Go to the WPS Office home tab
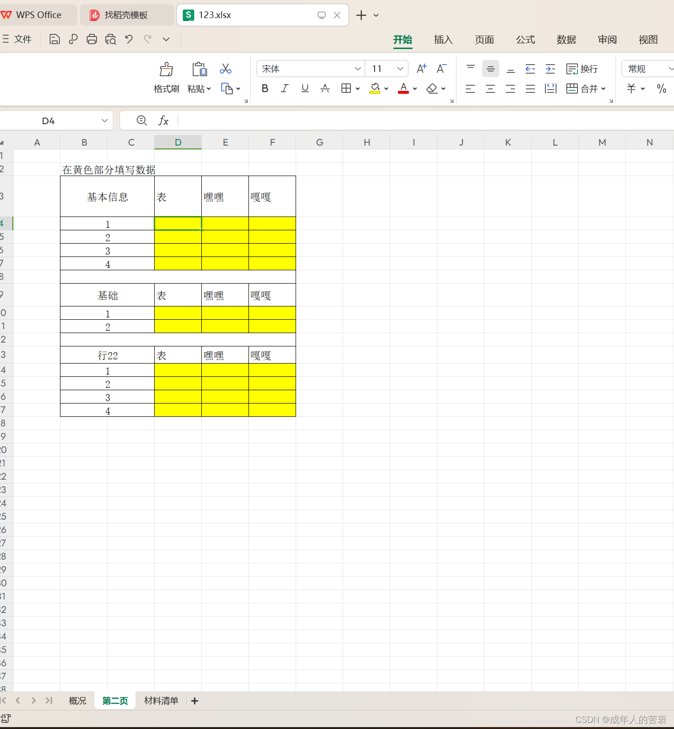The height and width of the screenshot is (729, 674). [38, 15]
